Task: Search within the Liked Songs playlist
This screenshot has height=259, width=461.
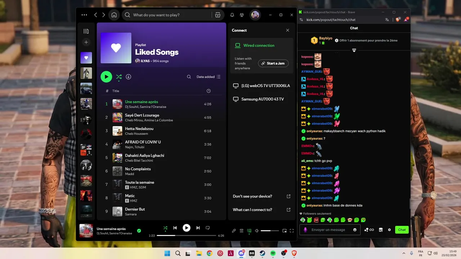Action: (189, 77)
